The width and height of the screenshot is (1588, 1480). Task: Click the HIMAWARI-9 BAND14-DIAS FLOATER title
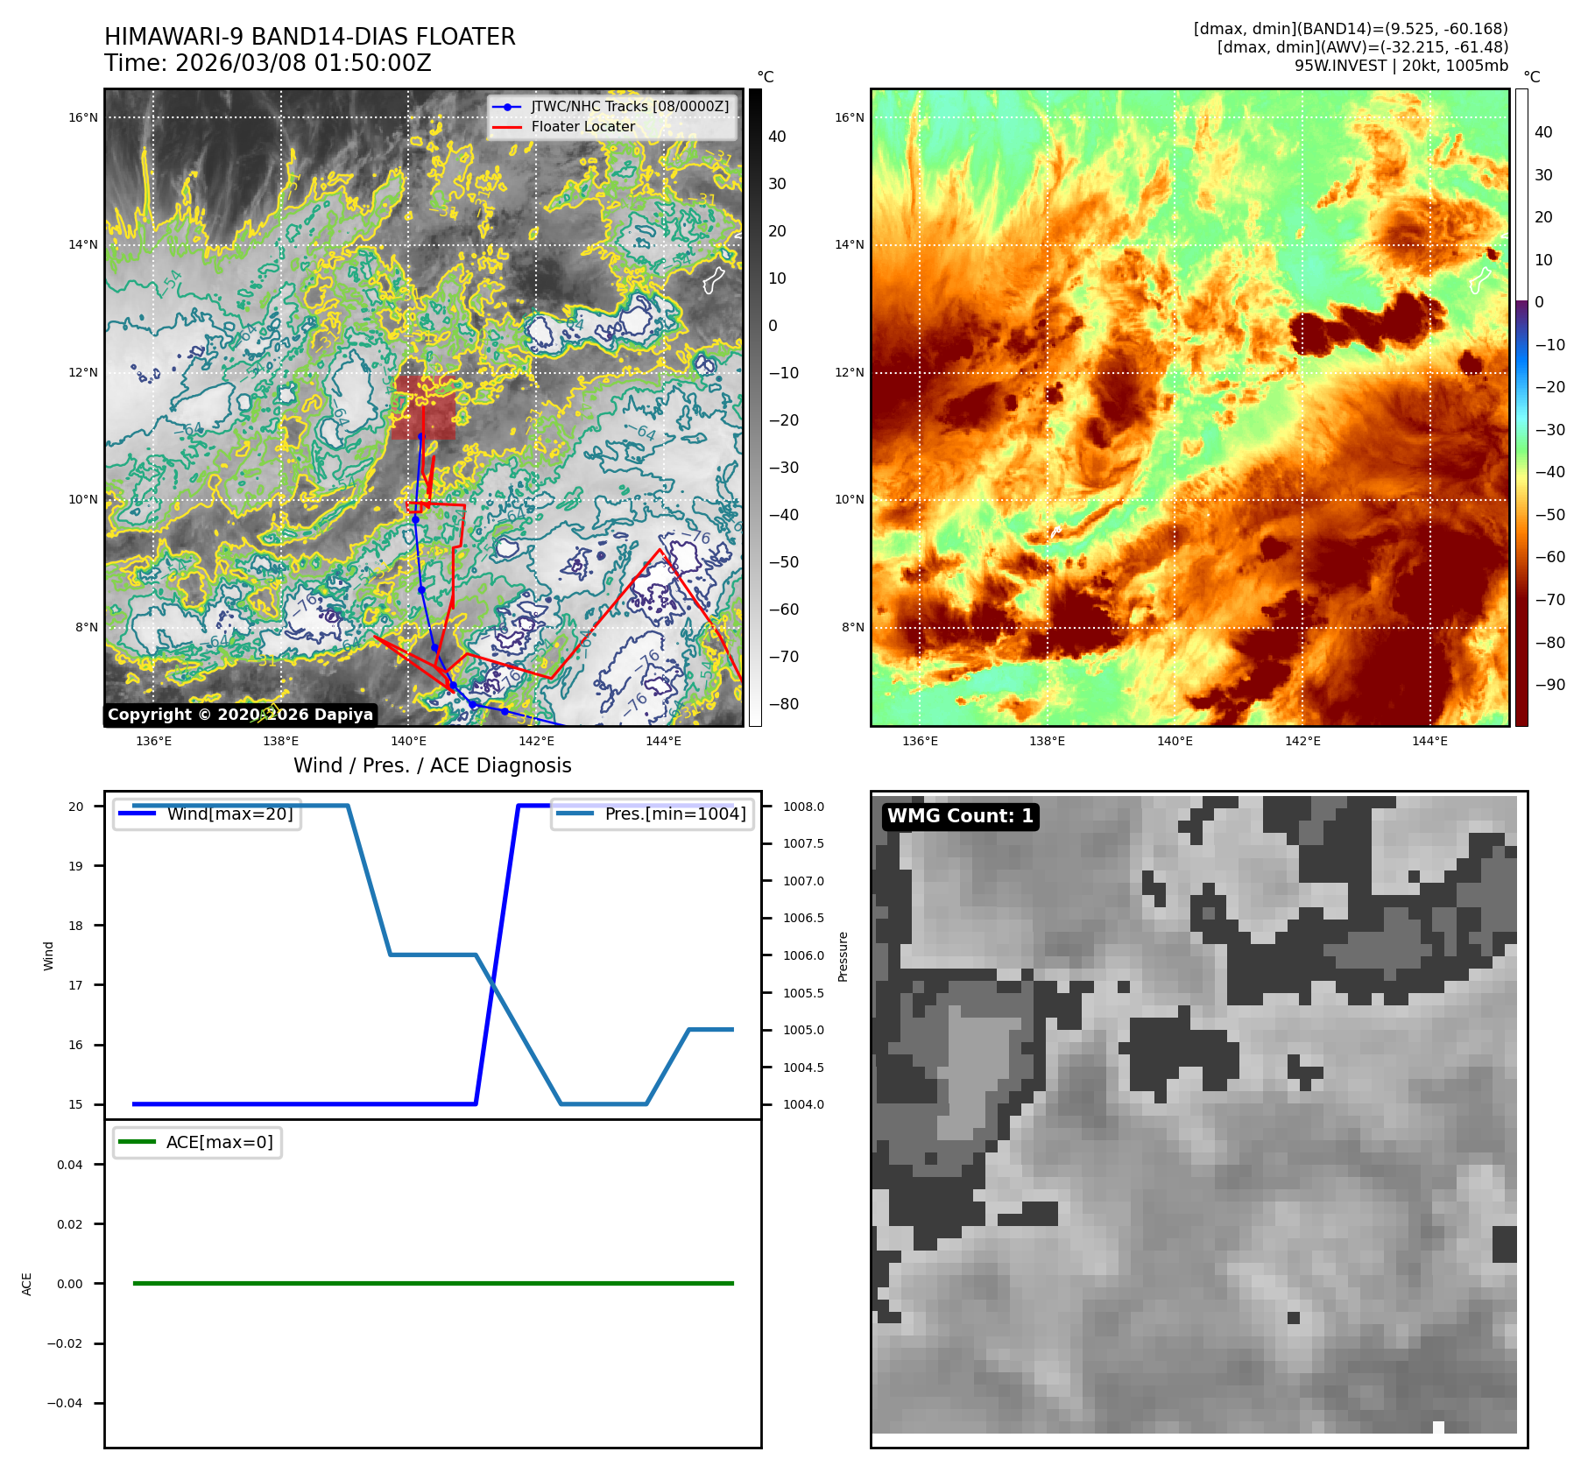pos(310,37)
